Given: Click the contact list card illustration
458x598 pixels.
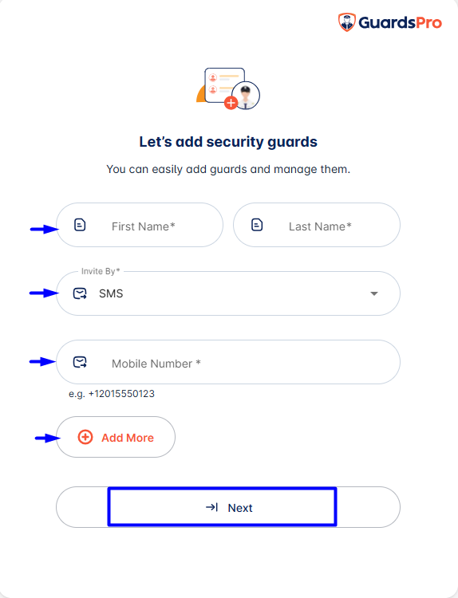Looking at the screenshot, I should point(224,85).
